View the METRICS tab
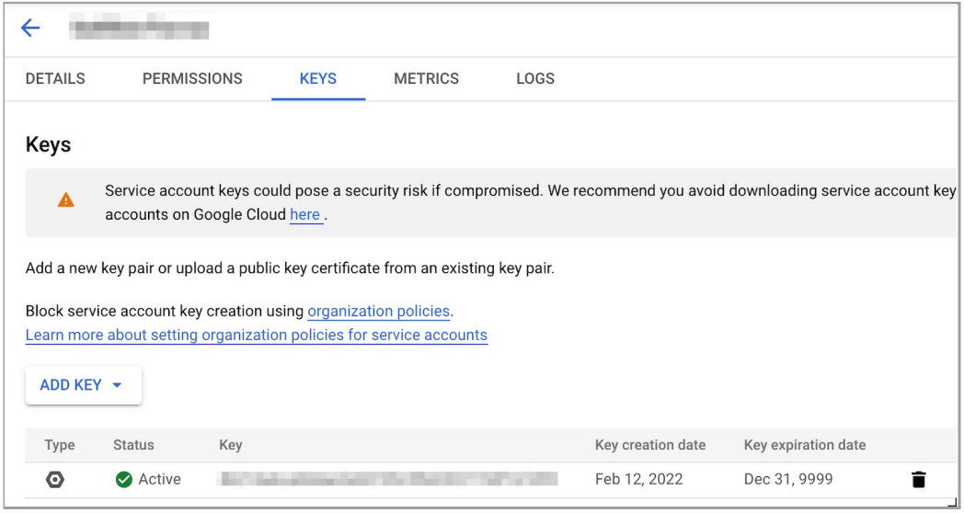The width and height of the screenshot is (964, 513). click(x=426, y=78)
